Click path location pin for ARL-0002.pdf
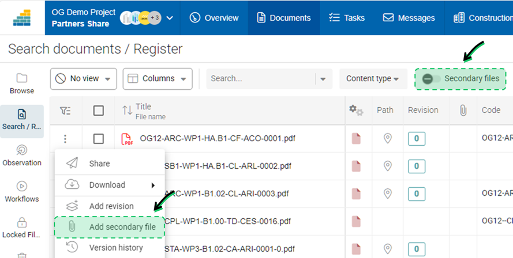Viewport: 513px width, 258px height. pos(387,166)
